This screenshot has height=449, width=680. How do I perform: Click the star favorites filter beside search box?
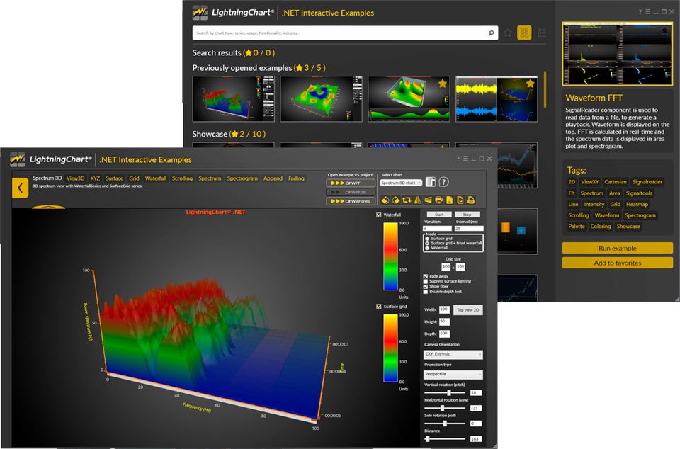[x=508, y=33]
